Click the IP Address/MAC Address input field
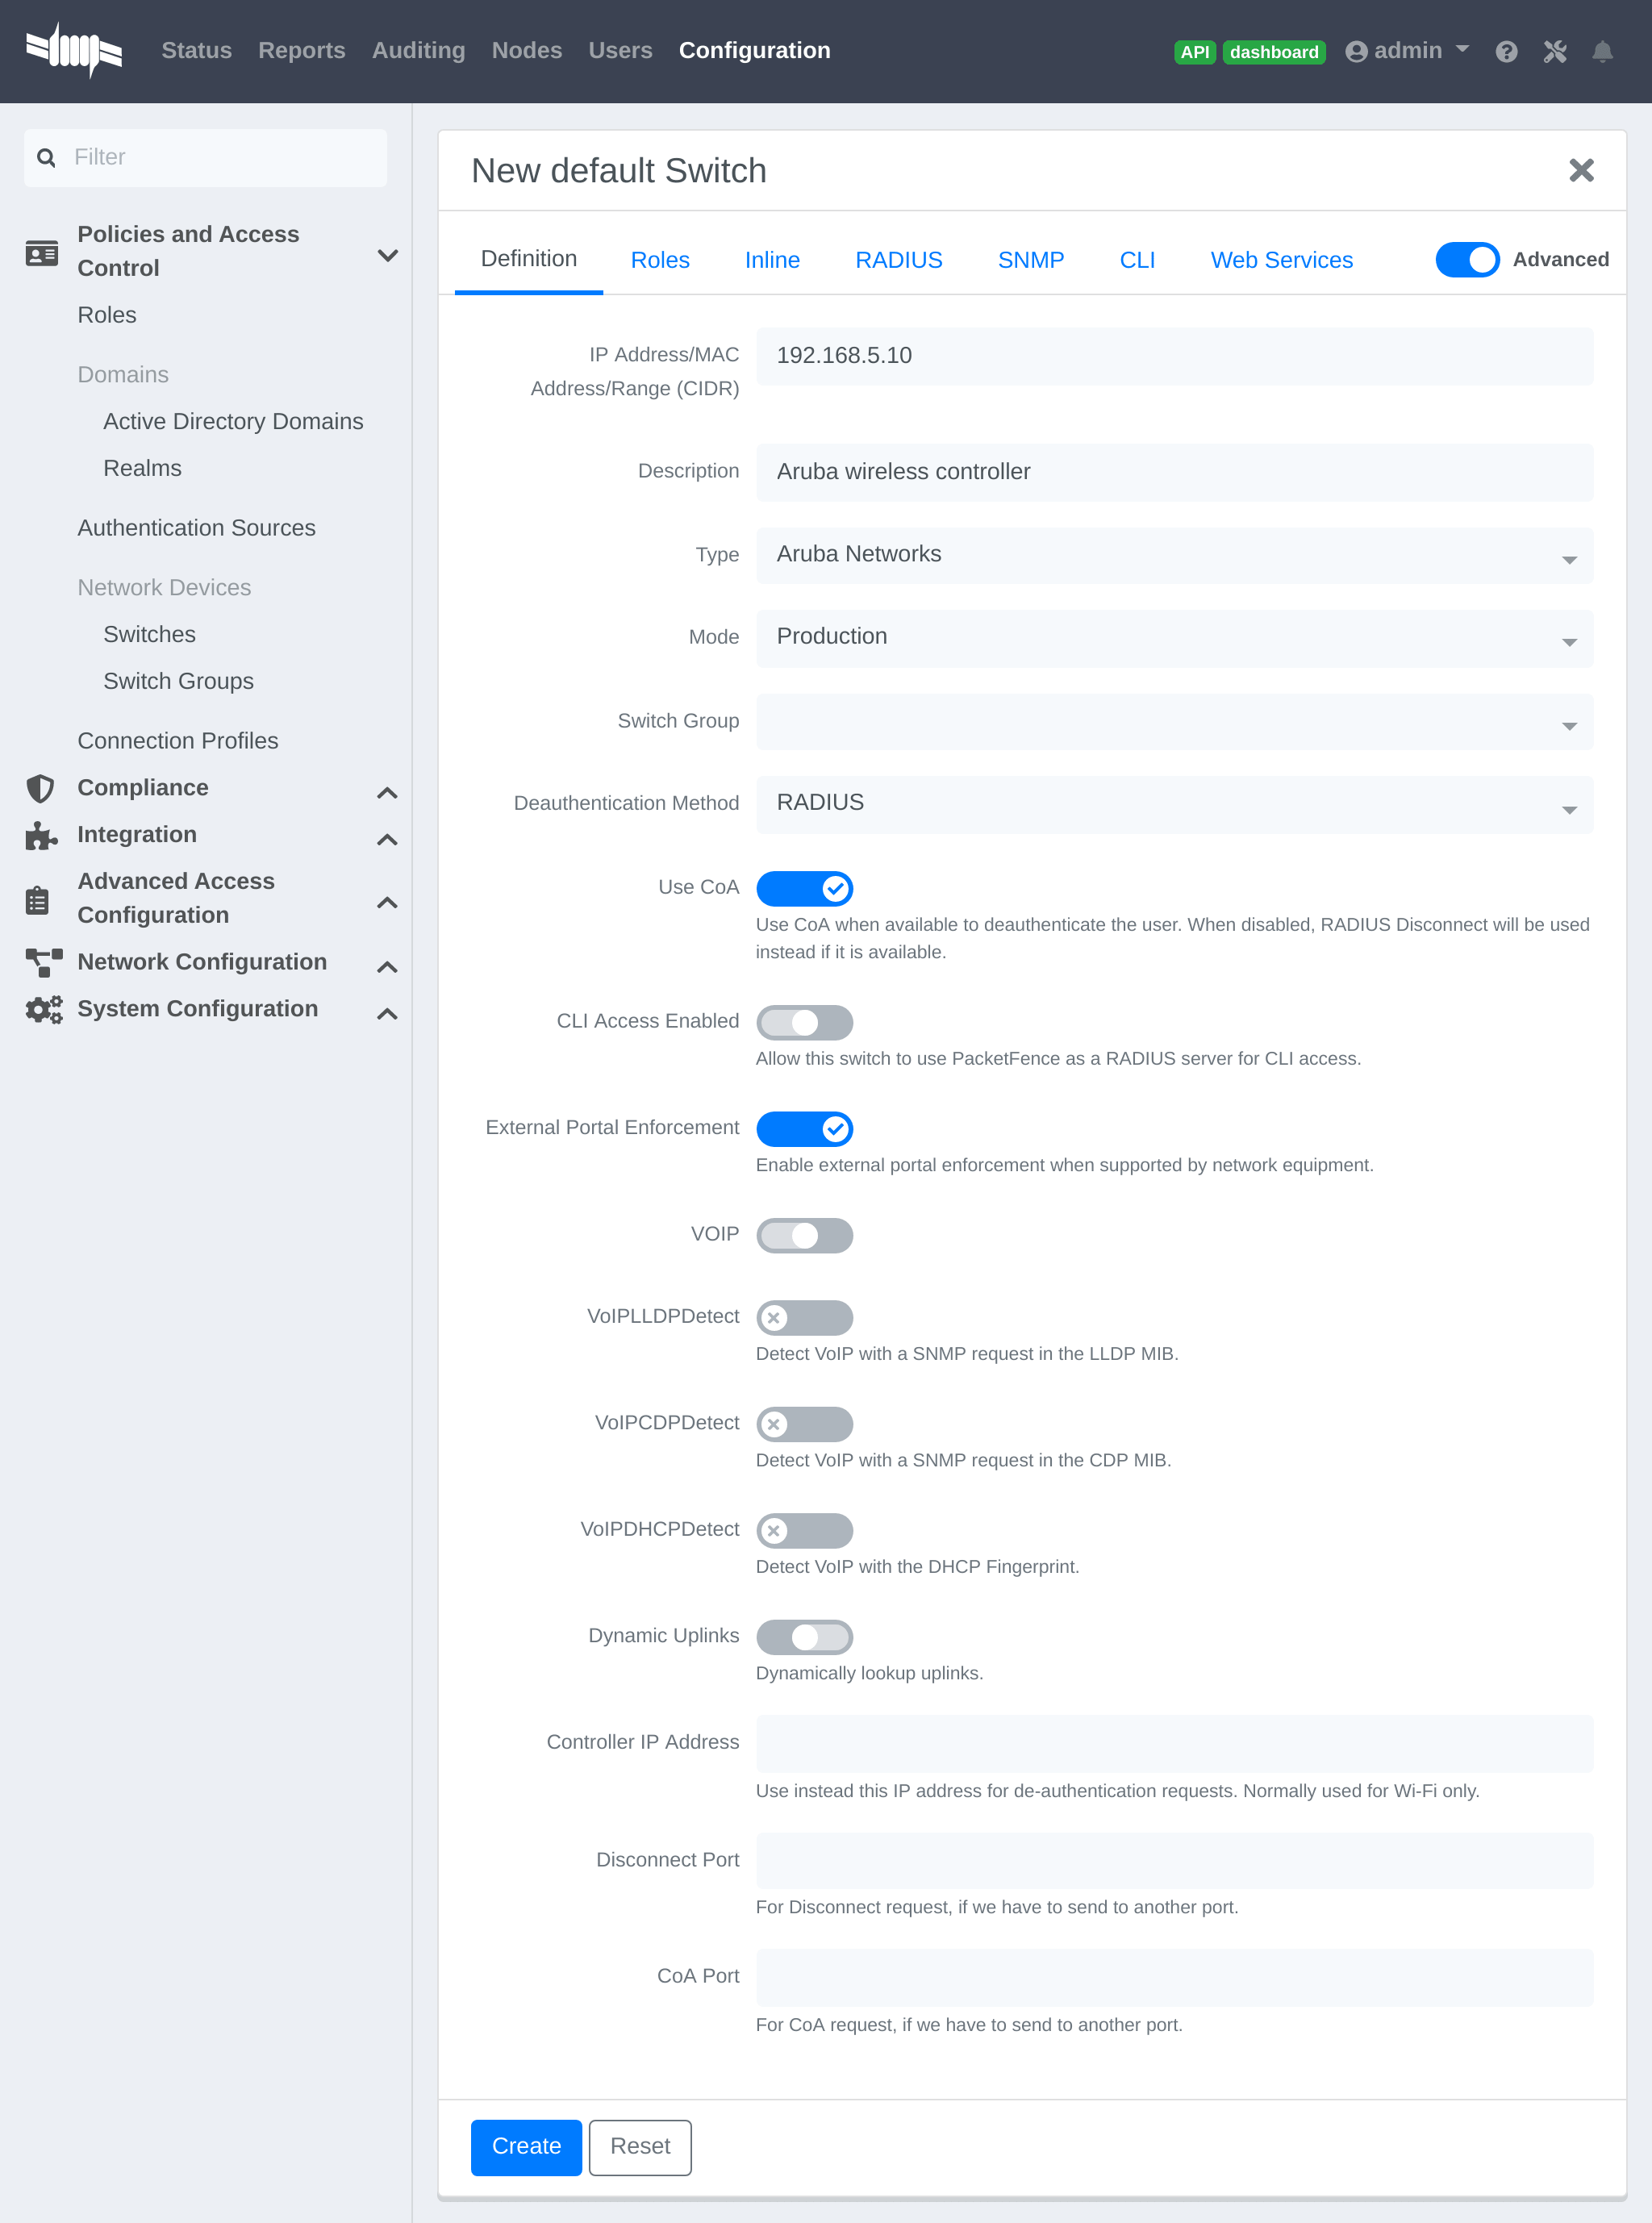Screen dimensions: 1652x2223 pyautogui.click(x=1174, y=356)
